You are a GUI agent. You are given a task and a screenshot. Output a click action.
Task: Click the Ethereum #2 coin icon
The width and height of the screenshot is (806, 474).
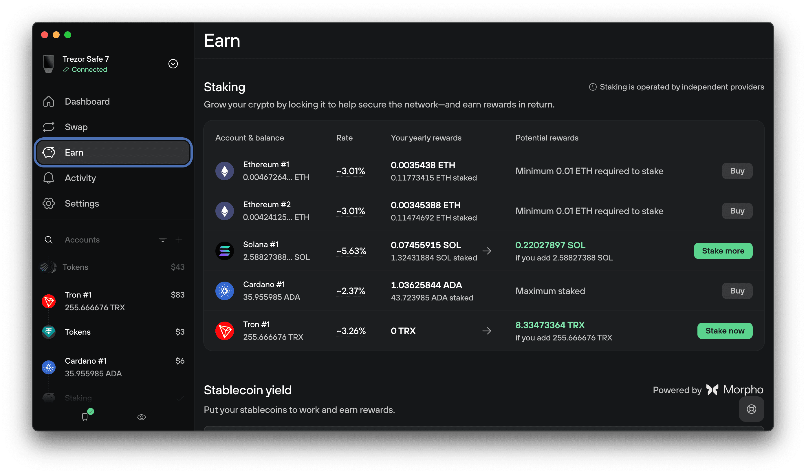coord(225,211)
